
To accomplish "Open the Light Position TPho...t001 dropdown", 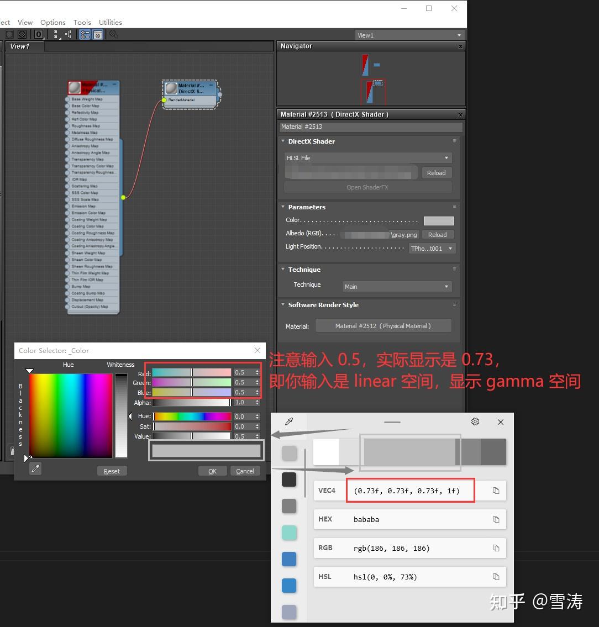I will click(432, 248).
